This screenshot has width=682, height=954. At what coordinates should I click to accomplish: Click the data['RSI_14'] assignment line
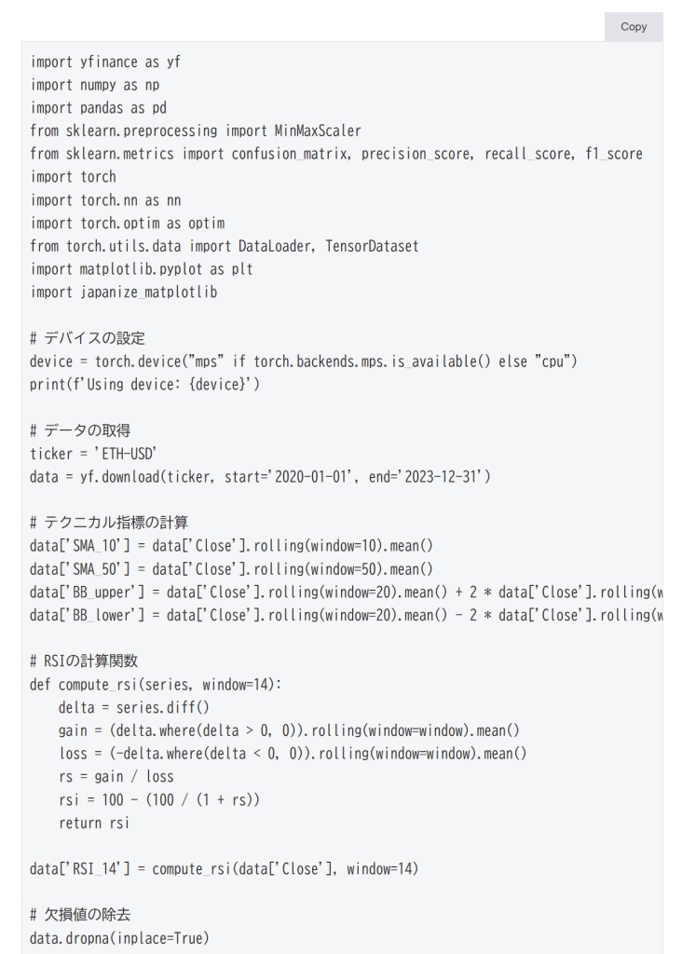coord(224,869)
